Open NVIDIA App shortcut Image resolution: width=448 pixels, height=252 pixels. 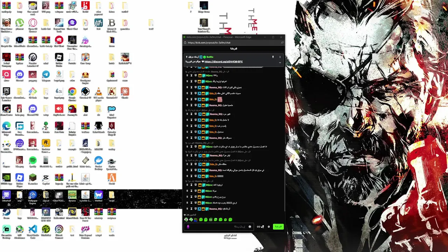pos(6,178)
